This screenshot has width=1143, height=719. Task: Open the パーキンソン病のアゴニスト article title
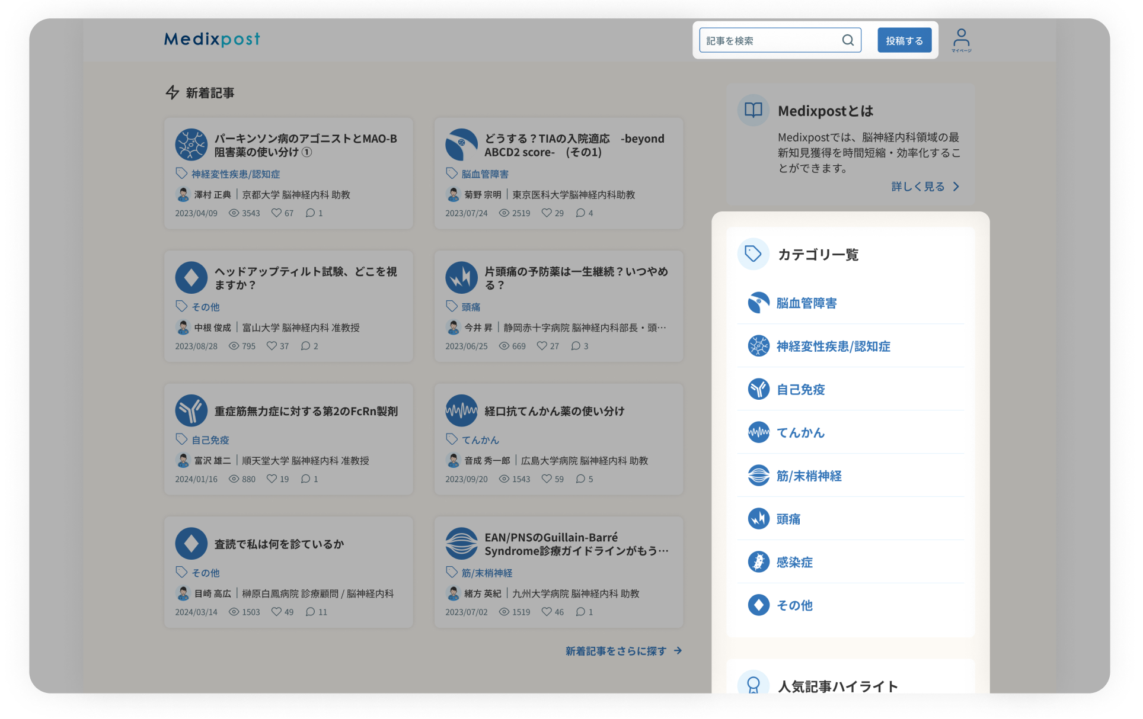pyautogui.click(x=306, y=145)
